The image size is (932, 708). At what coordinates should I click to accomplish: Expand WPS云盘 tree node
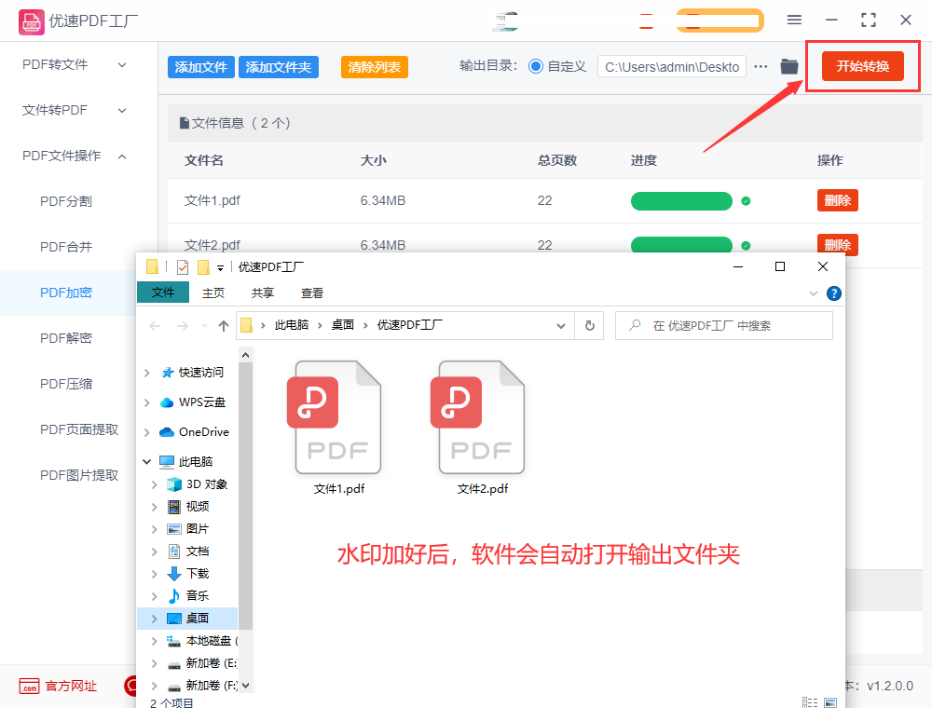tap(147, 402)
